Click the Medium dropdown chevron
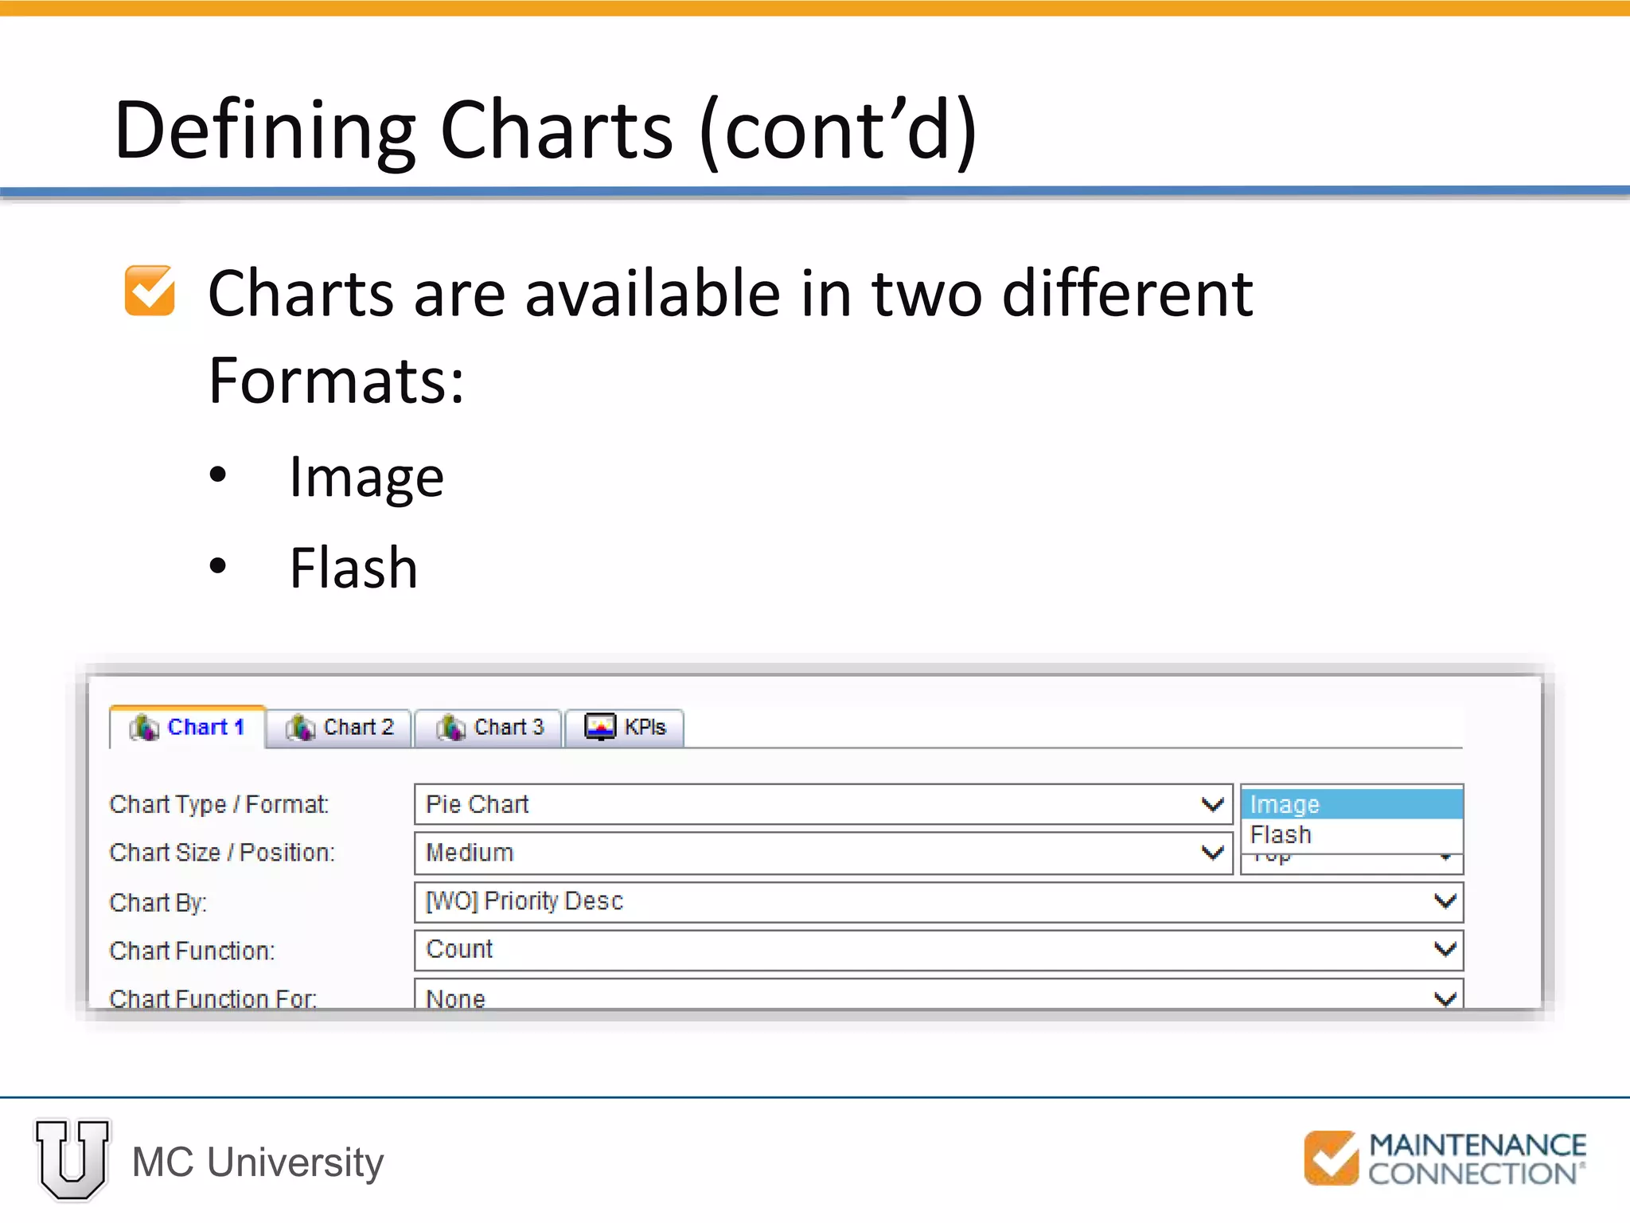Viewport: 1630px width, 1223px height. tap(1212, 853)
